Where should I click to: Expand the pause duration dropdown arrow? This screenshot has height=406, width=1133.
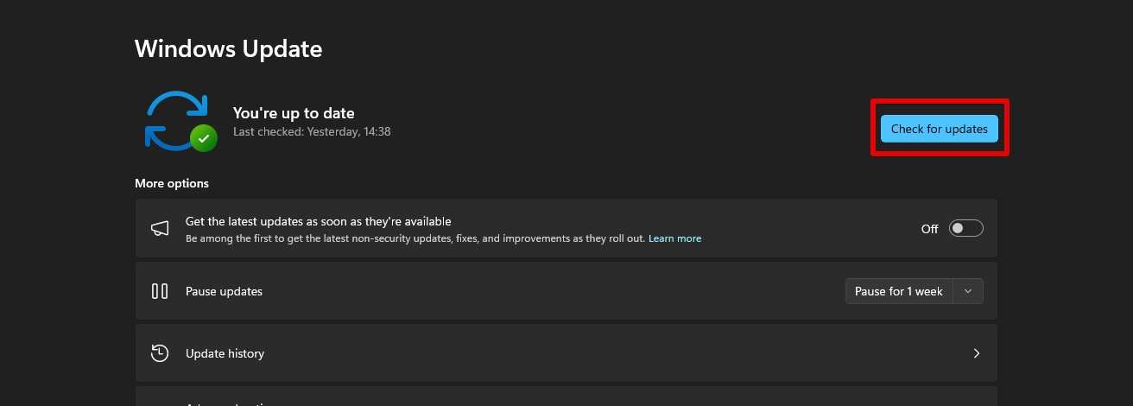click(x=968, y=291)
